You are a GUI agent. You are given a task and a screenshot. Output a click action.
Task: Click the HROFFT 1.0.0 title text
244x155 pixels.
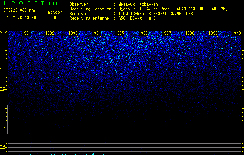pos(30,3)
